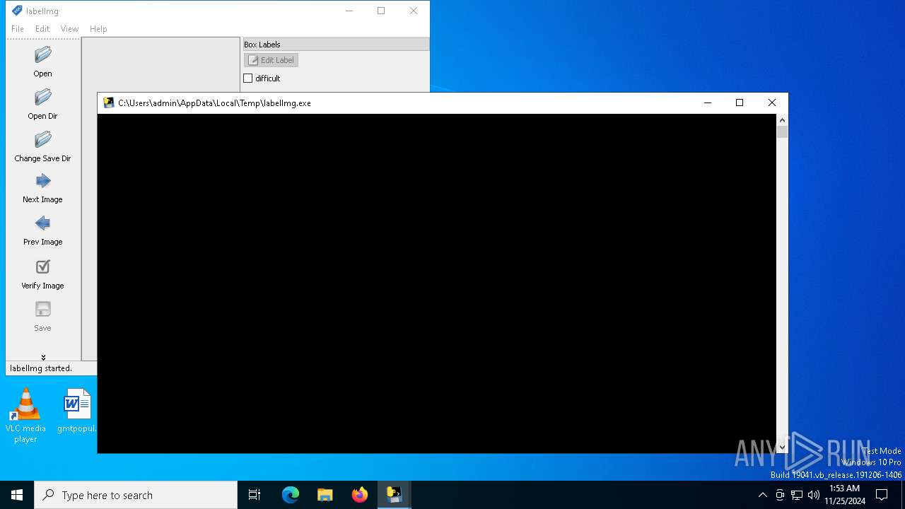This screenshot has width=905, height=509.
Task: Click the labelImg taskbar app icon
Action: pyautogui.click(x=394, y=495)
